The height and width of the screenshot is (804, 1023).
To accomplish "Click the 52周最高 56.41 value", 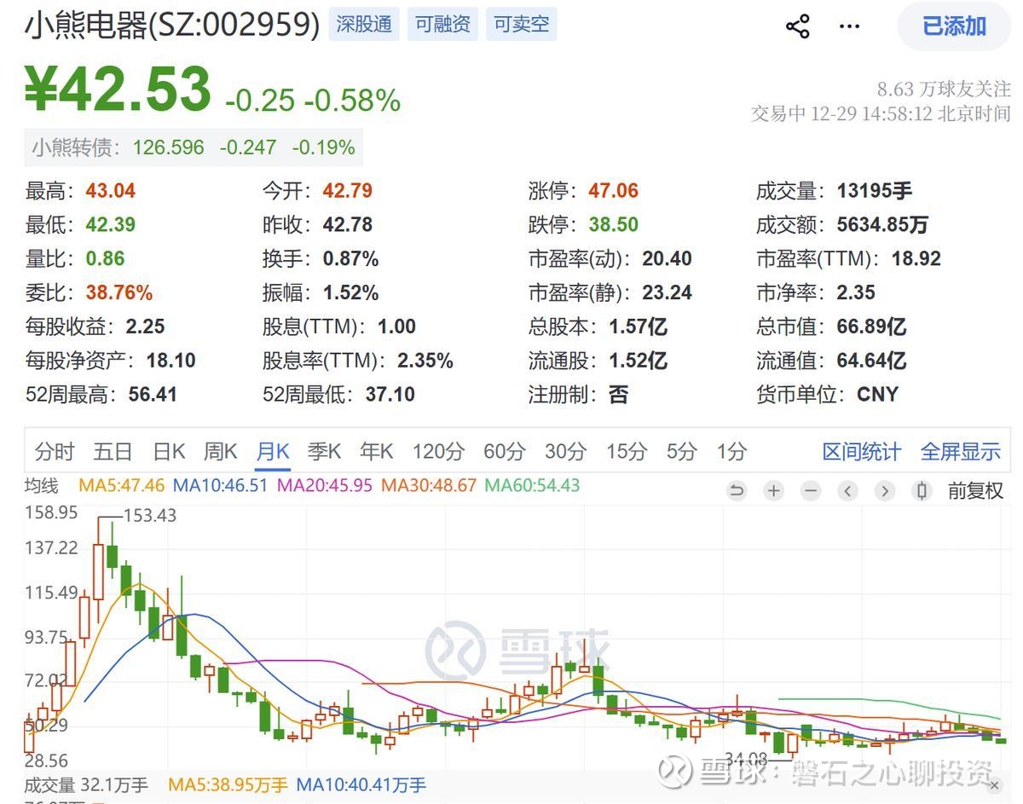I will point(153,395).
